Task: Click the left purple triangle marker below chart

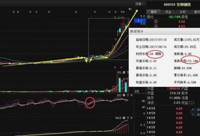Action: pyautogui.click(x=115, y=67)
